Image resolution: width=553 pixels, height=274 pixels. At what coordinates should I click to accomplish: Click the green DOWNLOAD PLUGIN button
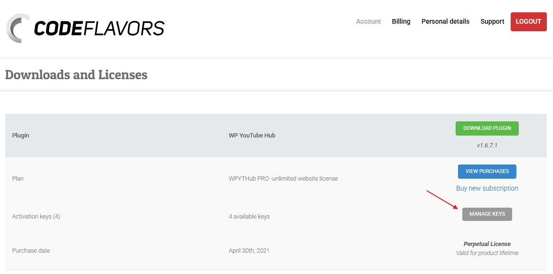point(487,128)
